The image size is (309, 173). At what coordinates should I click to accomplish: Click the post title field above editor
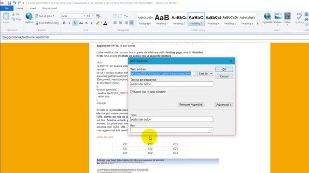(155, 37)
